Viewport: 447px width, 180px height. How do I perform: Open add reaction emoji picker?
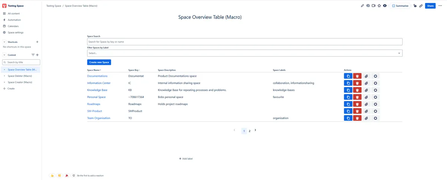74,175
